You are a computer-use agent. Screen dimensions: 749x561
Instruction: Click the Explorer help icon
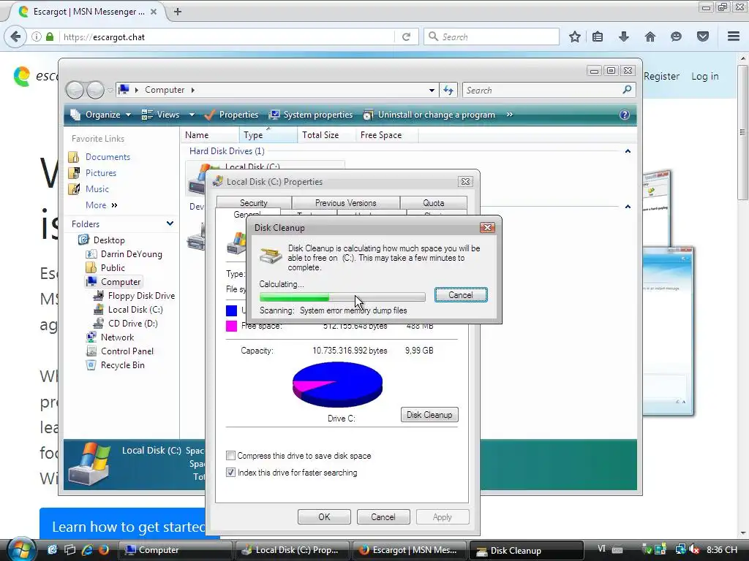click(x=625, y=115)
